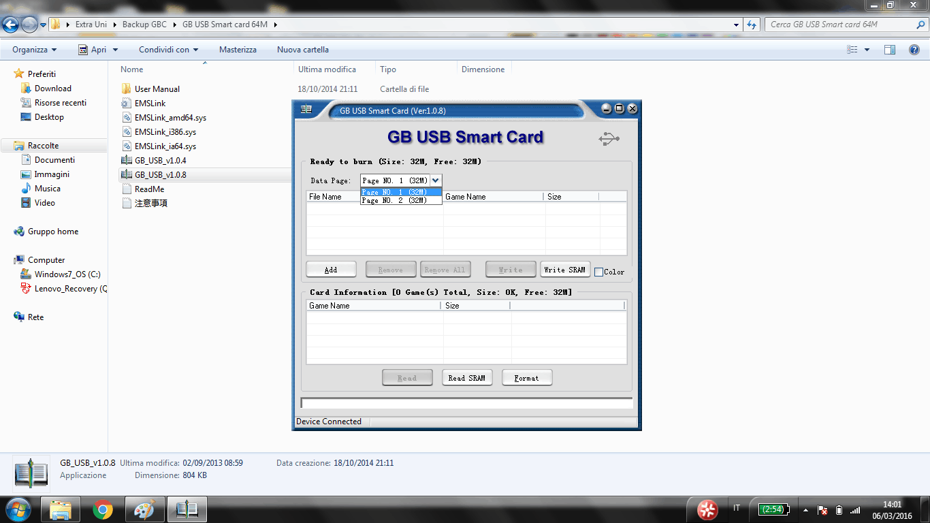The image size is (930, 523).
Task: Click the battery 2:54 indicator in the tray
Action: pyautogui.click(x=774, y=509)
